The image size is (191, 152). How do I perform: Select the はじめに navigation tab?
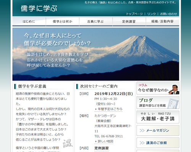point(29,22)
